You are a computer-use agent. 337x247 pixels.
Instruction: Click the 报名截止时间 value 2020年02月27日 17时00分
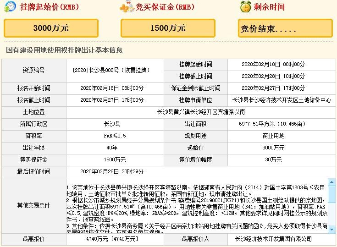112,100
